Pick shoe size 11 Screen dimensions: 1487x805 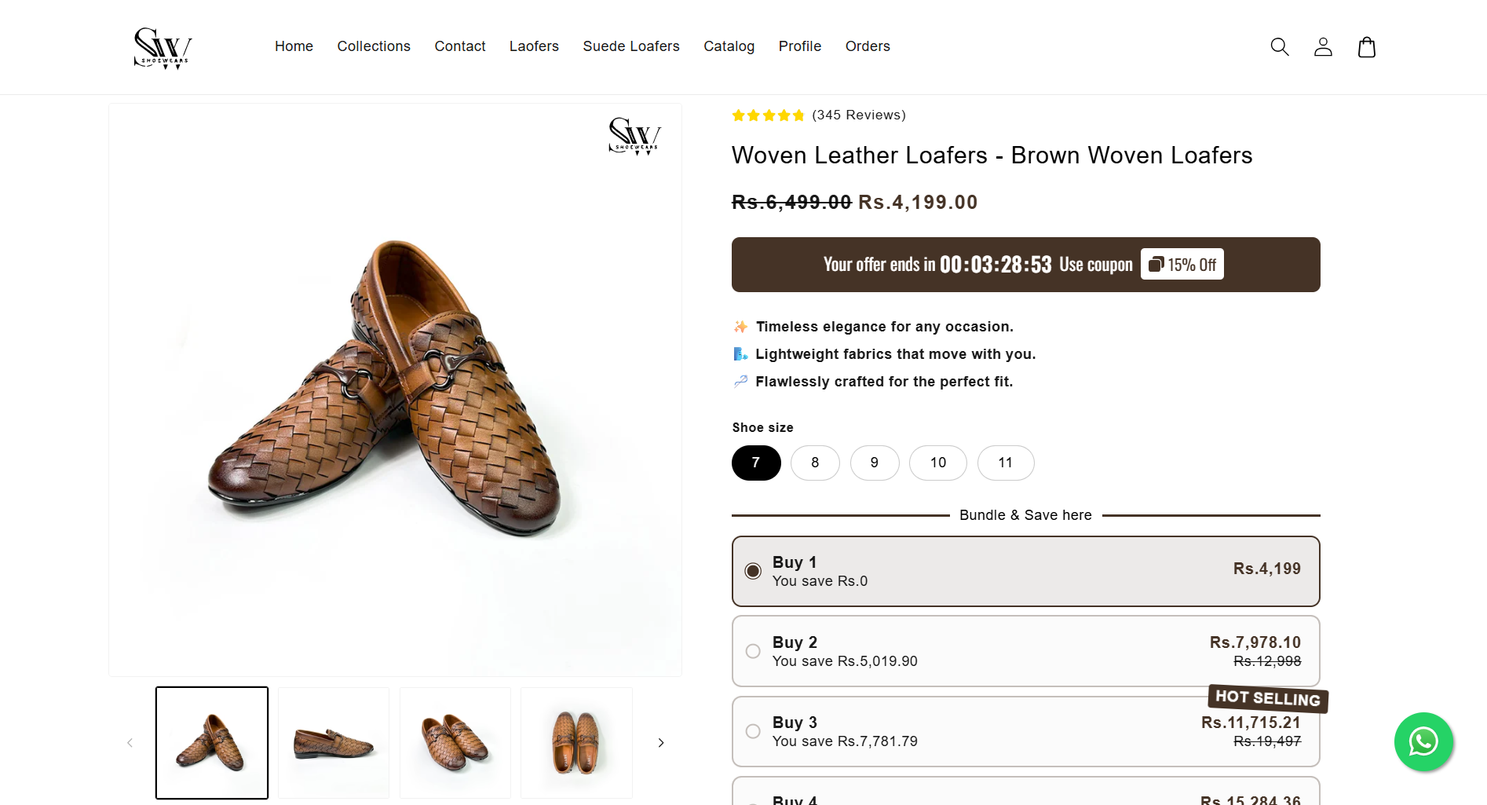(x=1006, y=463)
